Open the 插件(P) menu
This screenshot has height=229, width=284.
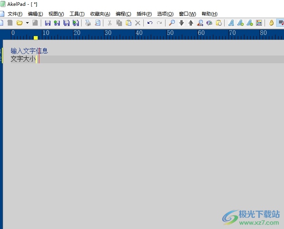tap(144, 14)
